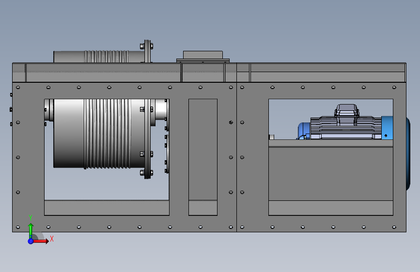420x272 pixels.
Task: Click the blue Z axis ball at triad origin
Action: click(x=31, y=241)
